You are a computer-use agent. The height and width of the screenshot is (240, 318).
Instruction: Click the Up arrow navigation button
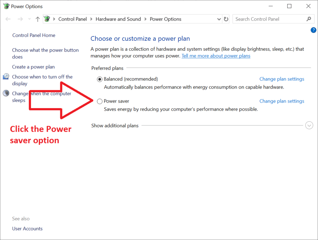pyautogui.click(x=38, y=19)
